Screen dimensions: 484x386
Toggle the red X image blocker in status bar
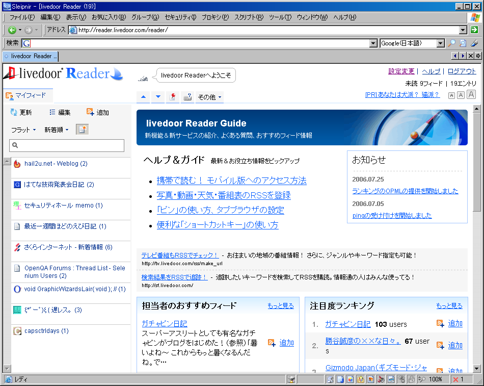457,379
